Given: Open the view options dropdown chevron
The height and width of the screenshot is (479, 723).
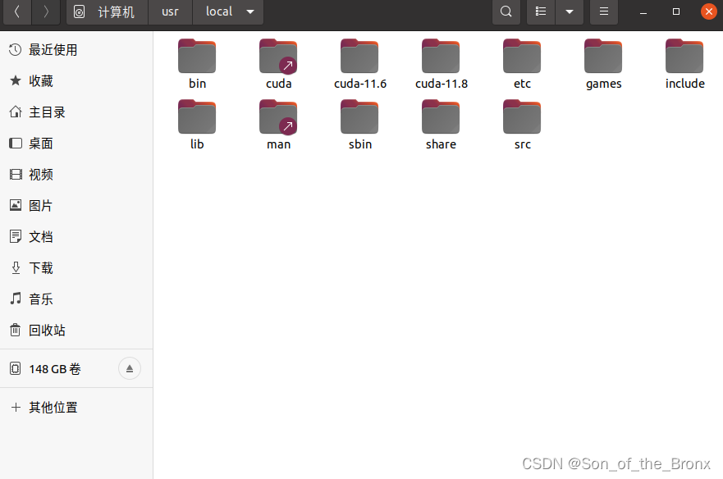Looking at the screenshot, I should coord(570,11).
